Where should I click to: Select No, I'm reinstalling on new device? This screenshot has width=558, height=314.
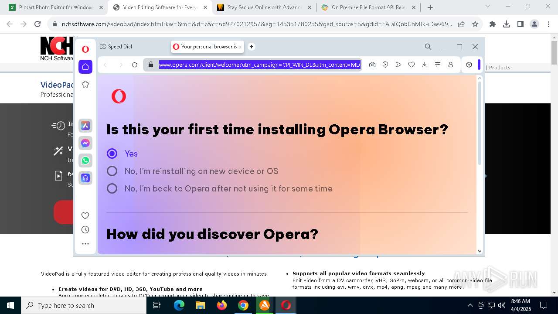(x=112, y=171)
